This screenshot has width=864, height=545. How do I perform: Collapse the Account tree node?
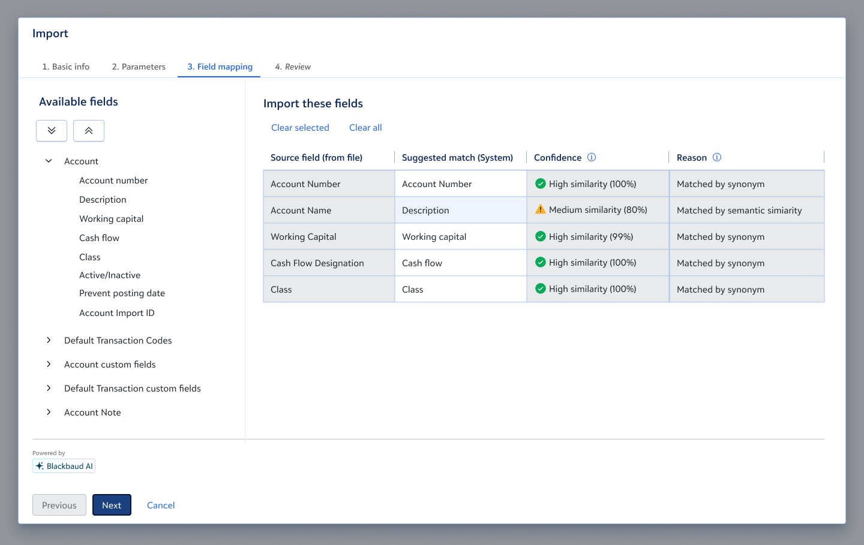[49, 161]
